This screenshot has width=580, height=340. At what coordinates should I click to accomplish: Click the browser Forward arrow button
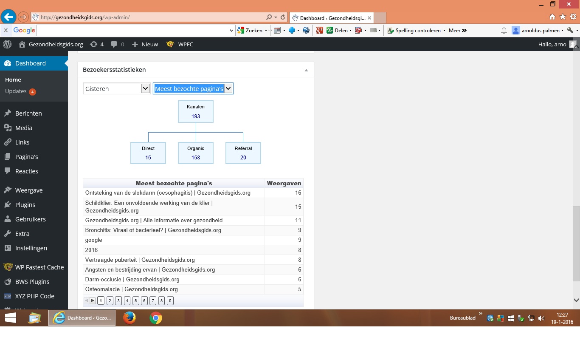tap(23, 17)
